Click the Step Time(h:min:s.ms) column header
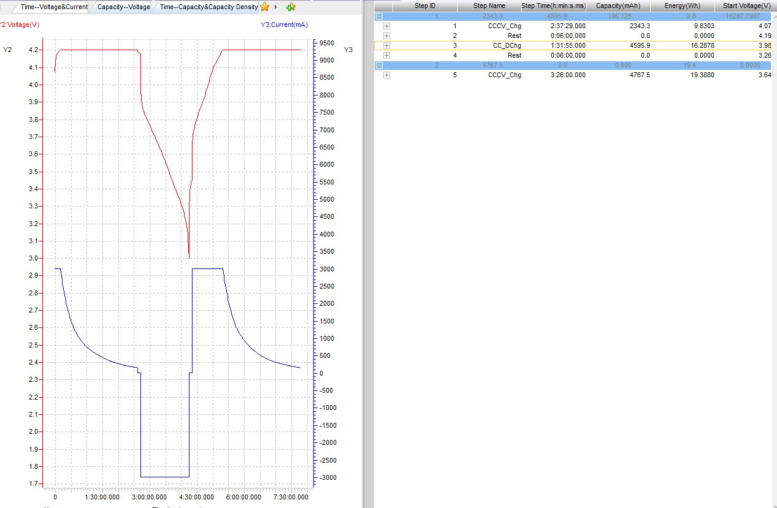Screen dimensions: 777x508 point(554,6)
